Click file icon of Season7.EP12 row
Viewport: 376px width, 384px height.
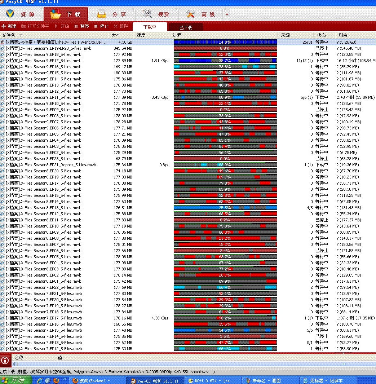click(x=2, y=349)
